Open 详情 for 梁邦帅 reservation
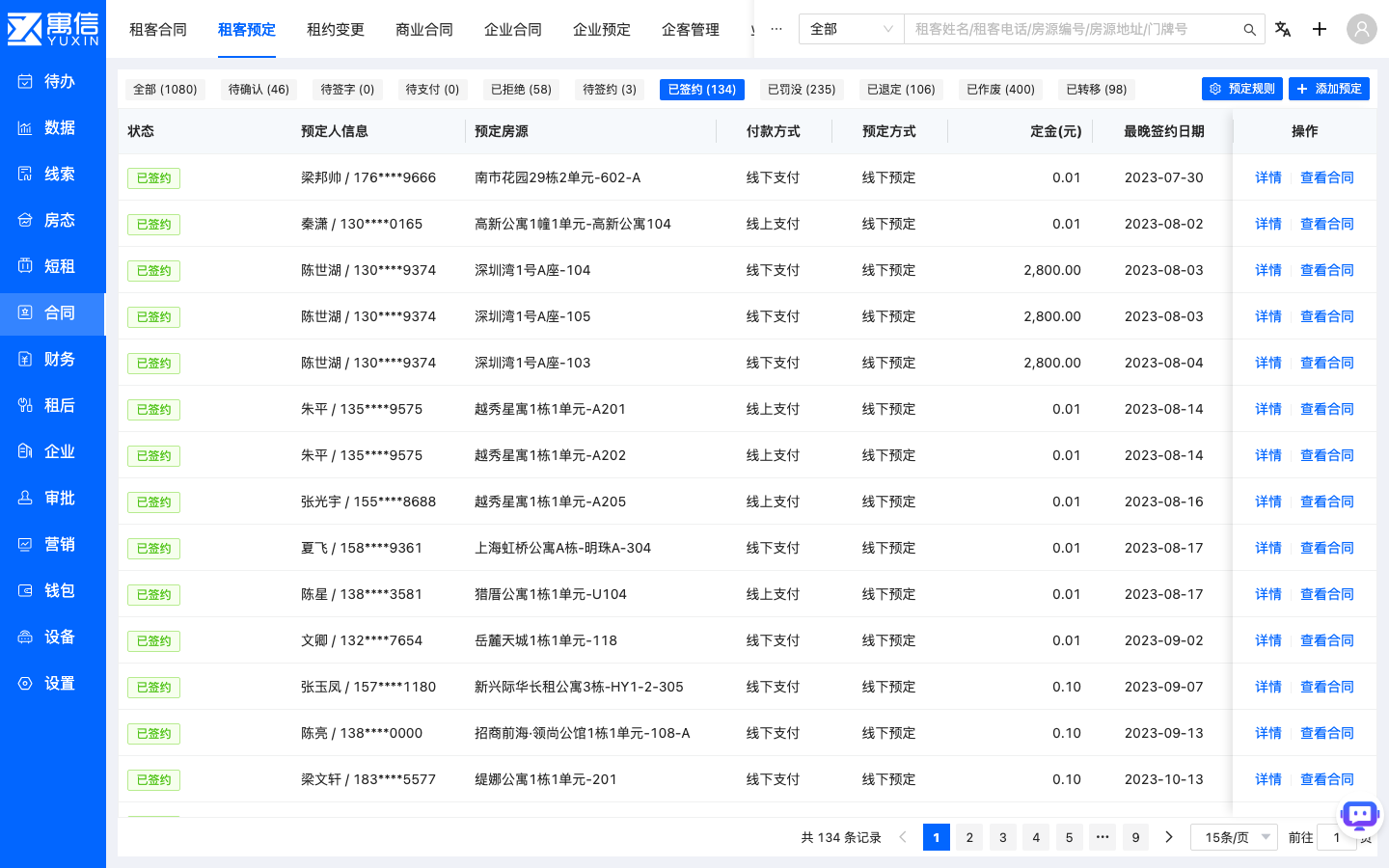This screenshot has width=1389, height=868. pyautogui.click(x=1268, y=177)
